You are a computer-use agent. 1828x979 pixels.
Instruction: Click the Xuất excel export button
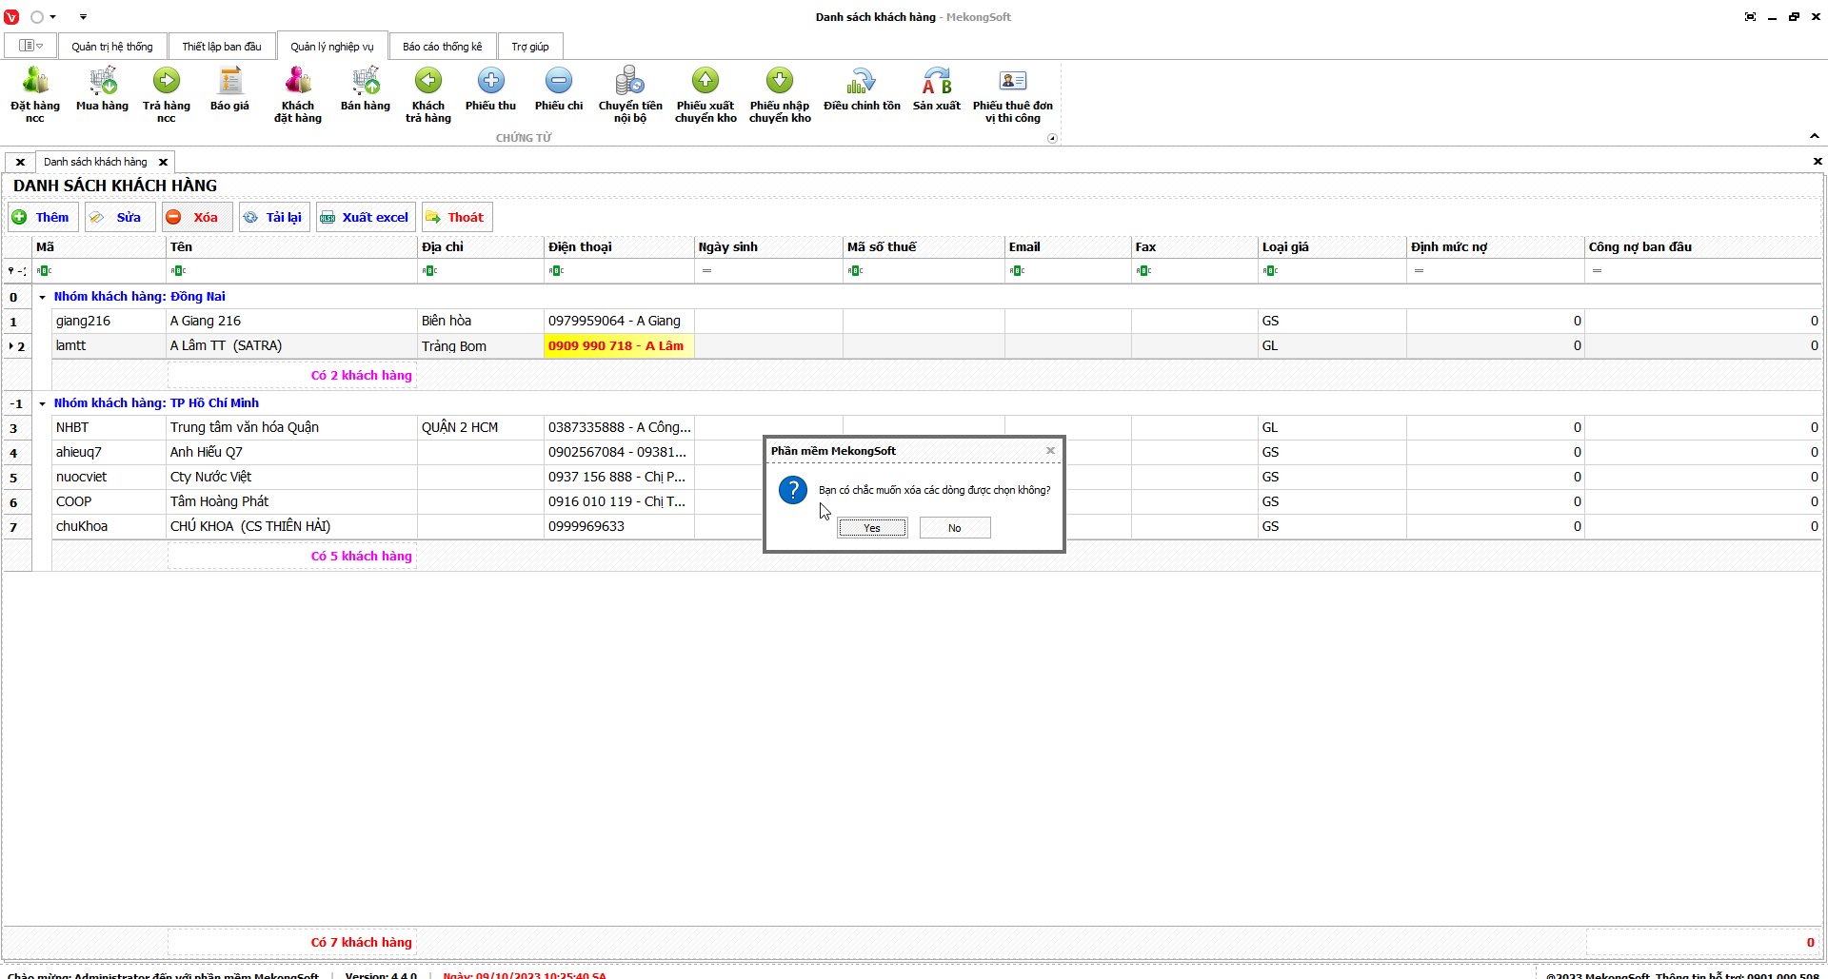coord(366,217)
